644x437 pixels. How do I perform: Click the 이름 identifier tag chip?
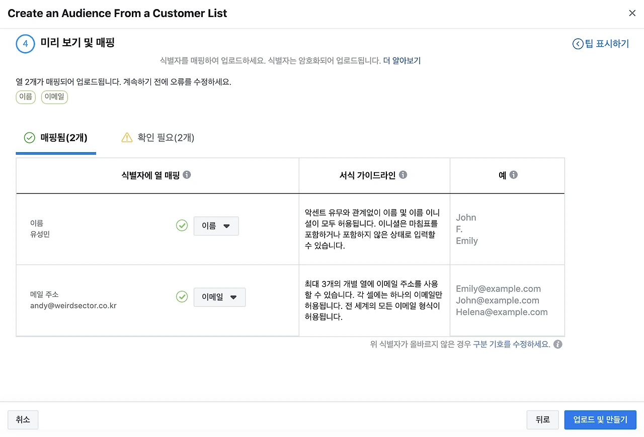(25, 97)
